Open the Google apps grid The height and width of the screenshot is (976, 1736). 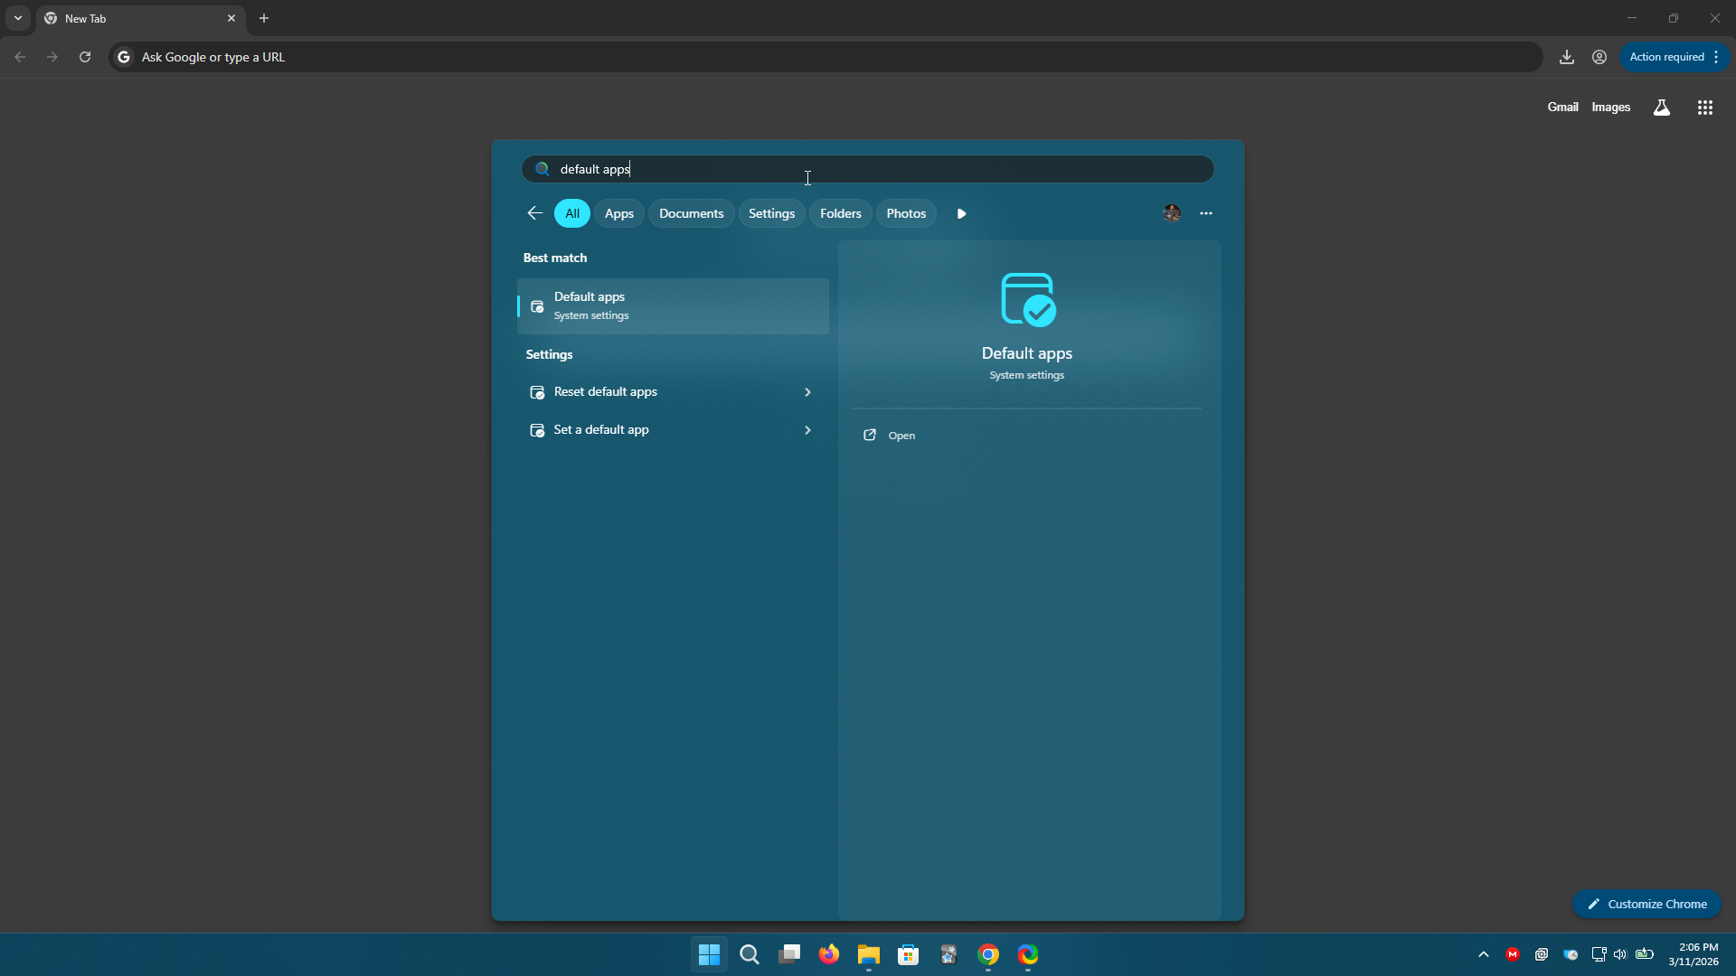click(x=1704, y=107)
